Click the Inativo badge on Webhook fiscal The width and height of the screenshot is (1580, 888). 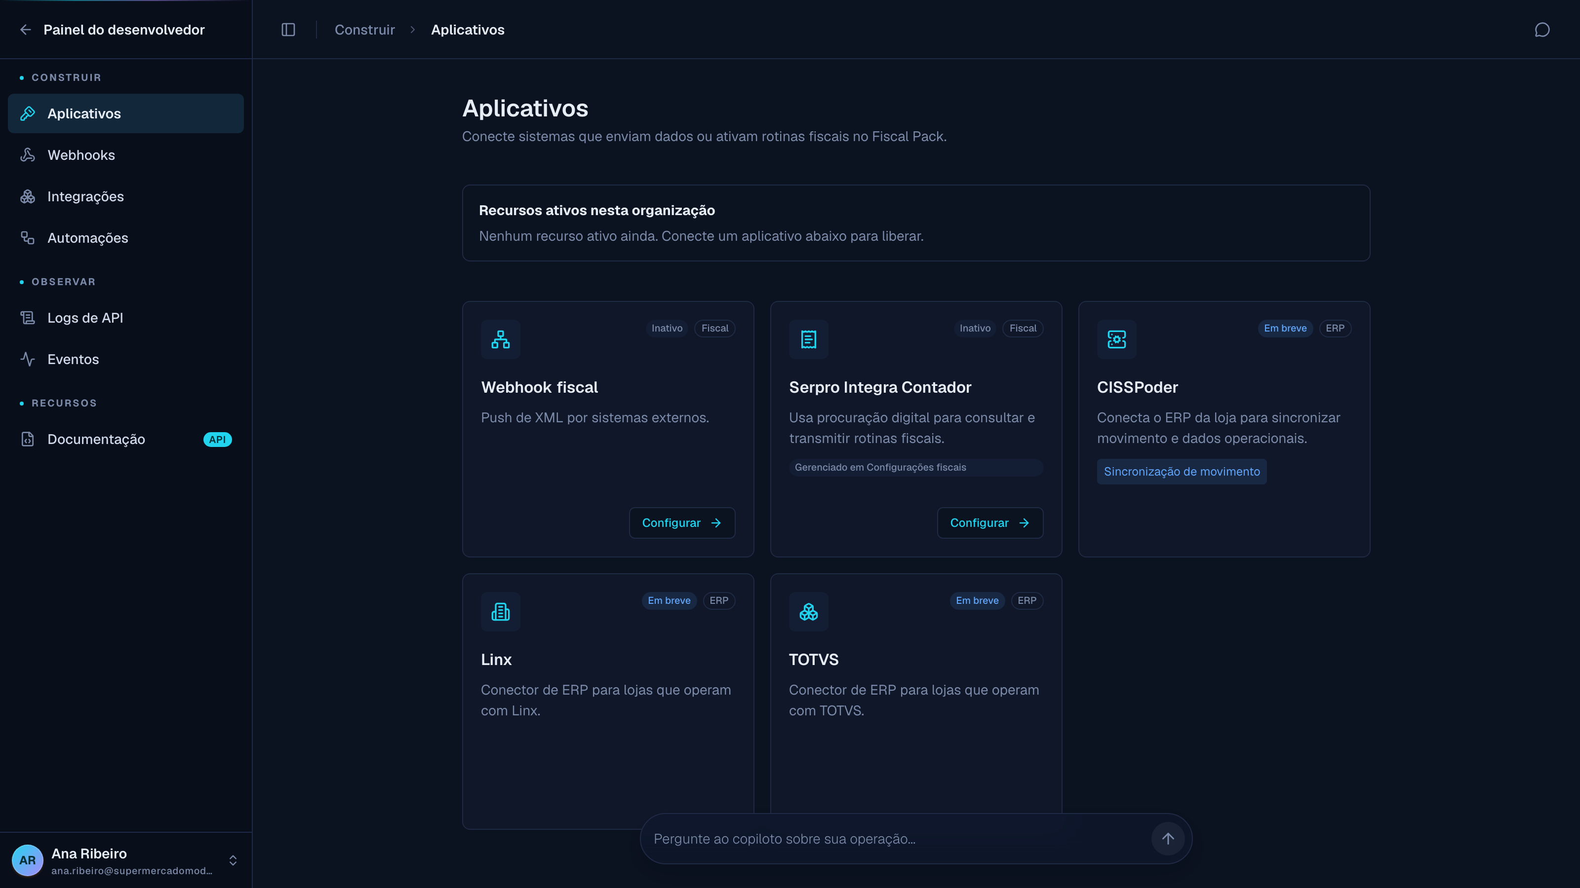click(x=667, y=328)
